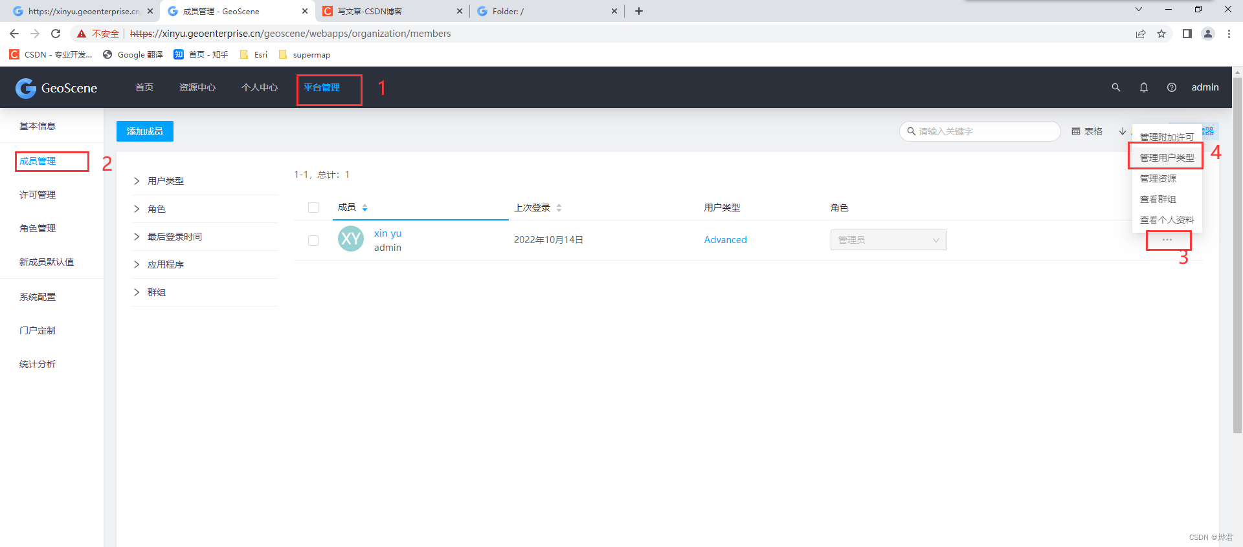
Task: Click the GeoScene logo
Action: 56,88
